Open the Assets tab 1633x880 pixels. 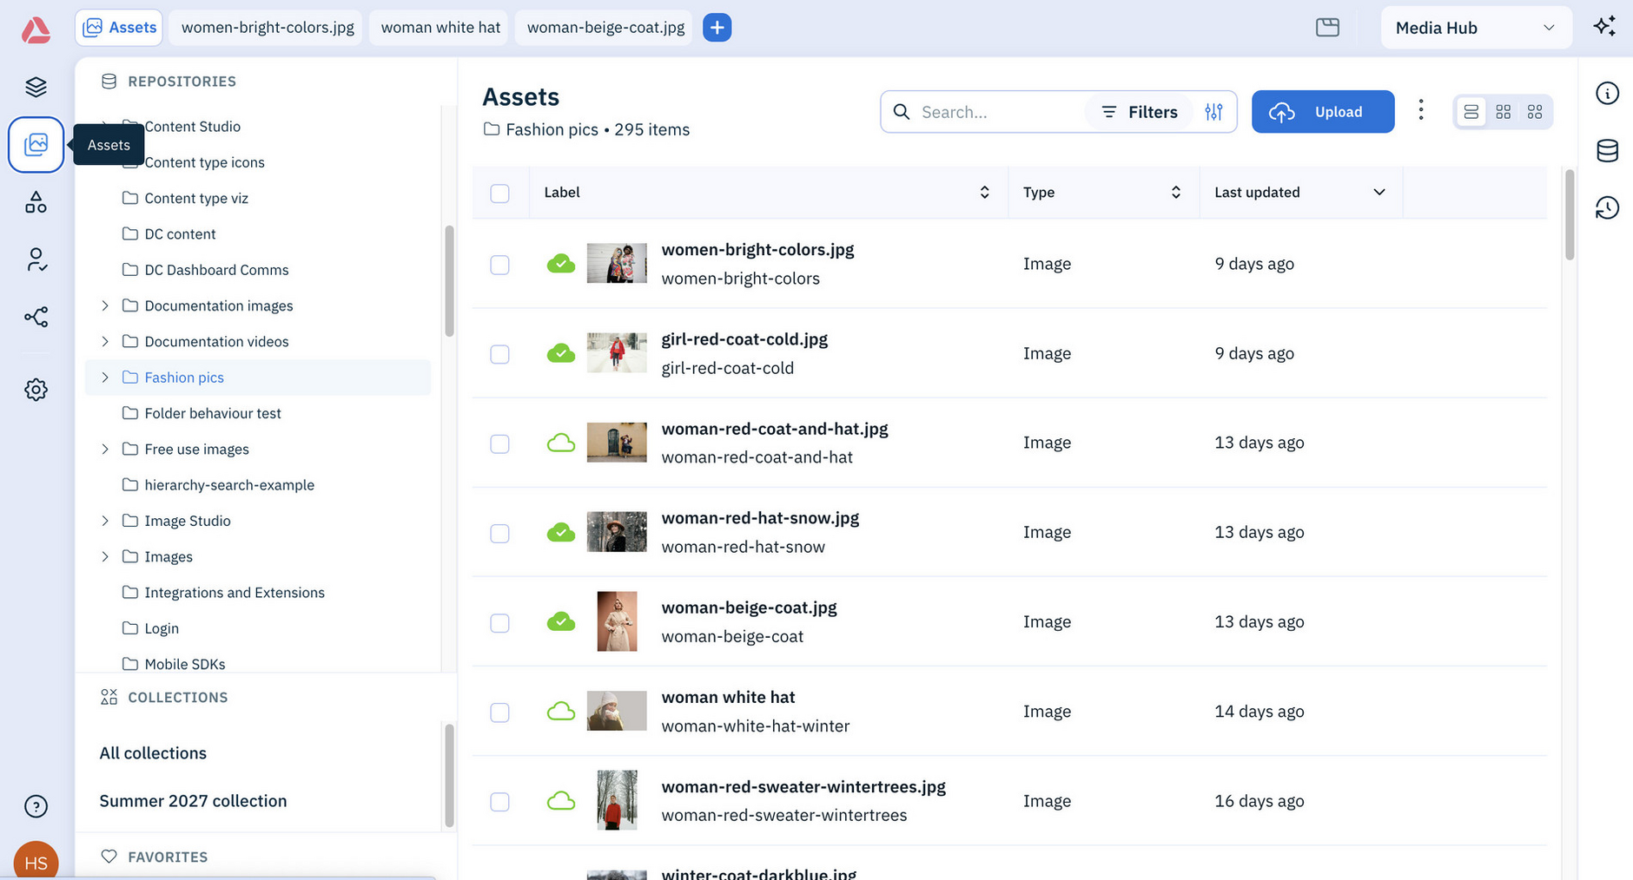(120, 28)
